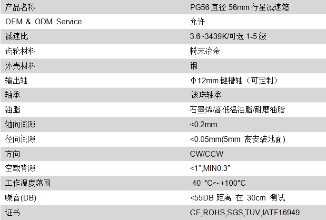Select the PG56 直径 56mm 行星减速箱 text

pyautogui.click(x=239, y=7)
